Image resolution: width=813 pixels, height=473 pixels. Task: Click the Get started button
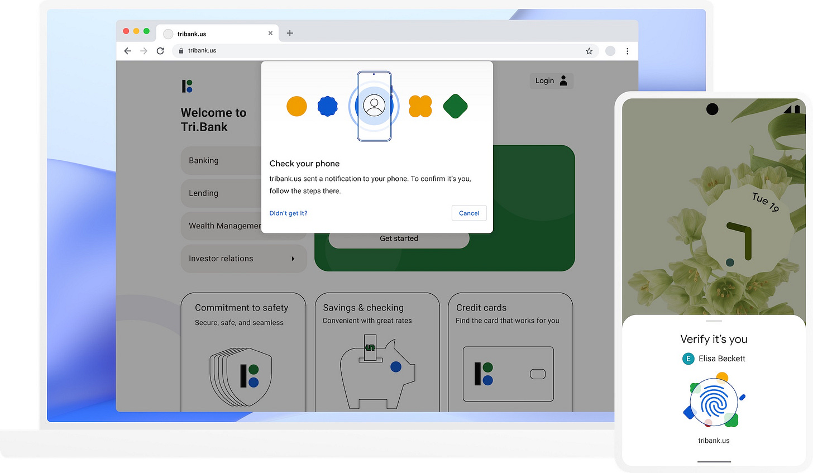pos(399,240)
